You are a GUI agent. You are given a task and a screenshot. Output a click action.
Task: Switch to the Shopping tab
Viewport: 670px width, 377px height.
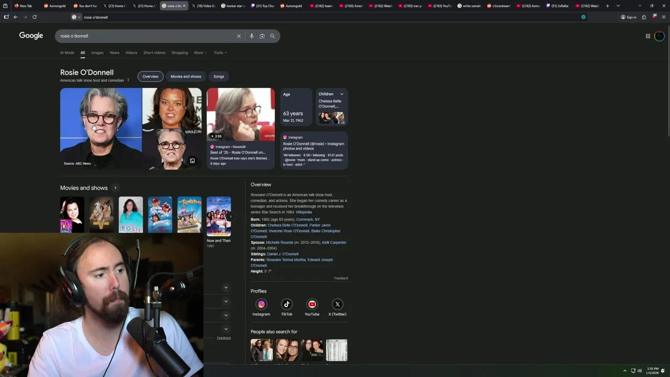(x=180, y=52)
